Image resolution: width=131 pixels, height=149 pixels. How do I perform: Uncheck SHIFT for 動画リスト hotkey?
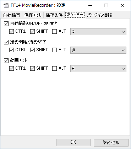click(x=32, y=69)
